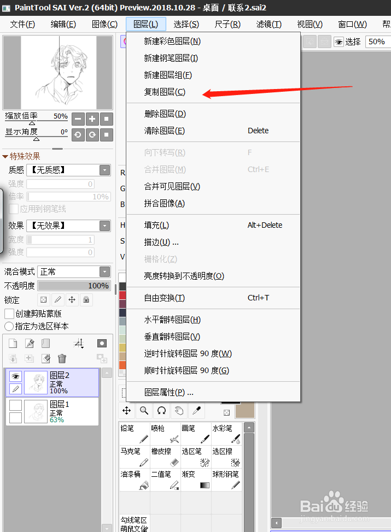
Task: Create a new normal layer via page icon
Action: (13, 344)
